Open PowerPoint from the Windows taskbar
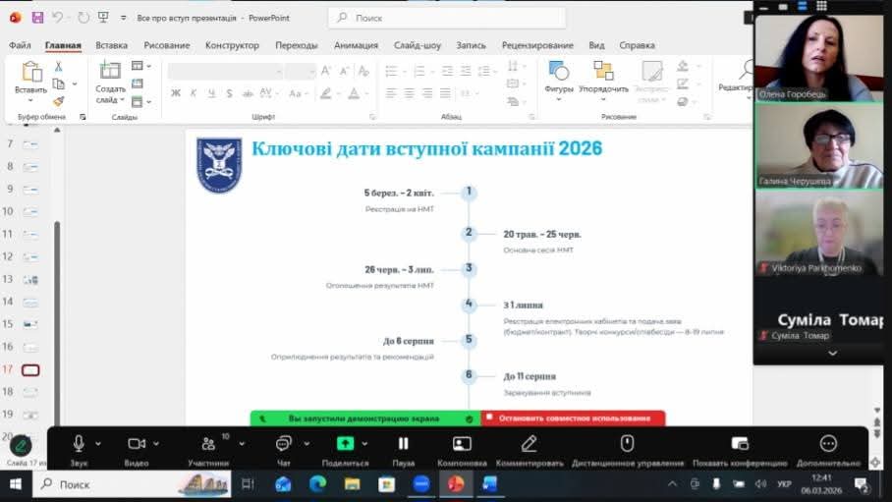The height and width of the screenshot is (502, 892). tap(456, 484)
